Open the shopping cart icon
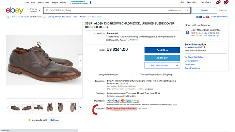The height and width of the screenshot is (132, 235). [225, 2]
